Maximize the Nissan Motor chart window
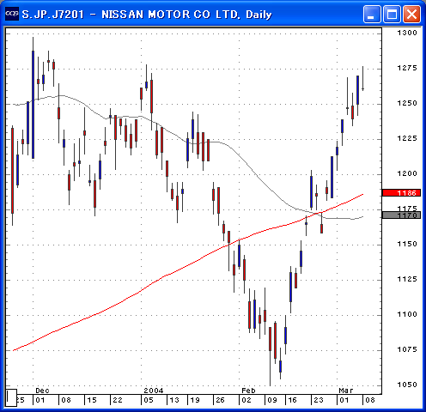The image size is (426, 412). coord(392,14)
